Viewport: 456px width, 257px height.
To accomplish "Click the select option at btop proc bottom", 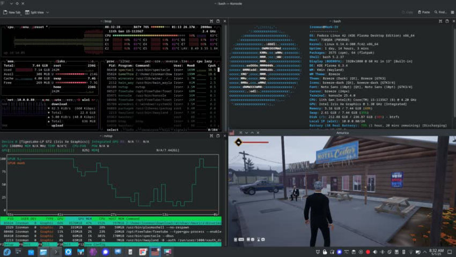I will [x=113, y=130].
